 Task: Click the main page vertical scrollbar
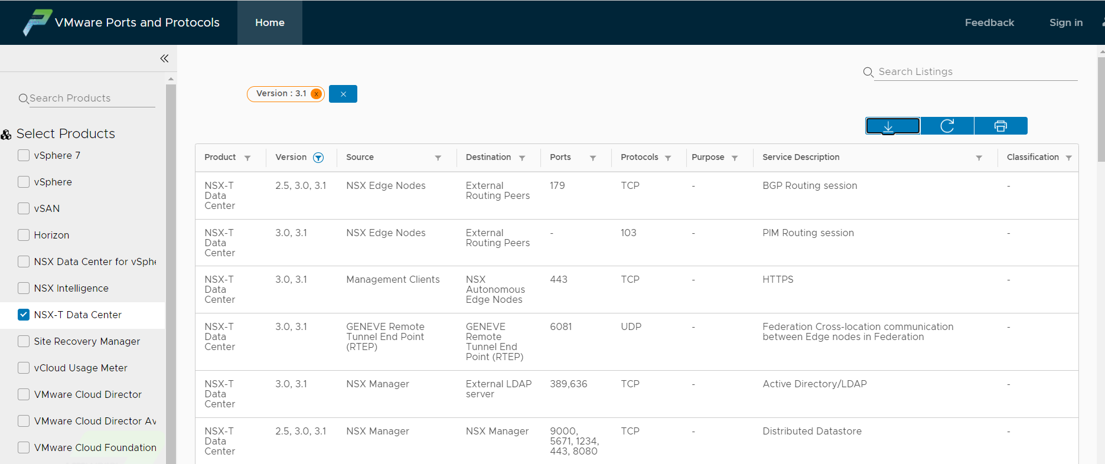click(1101, 109)
